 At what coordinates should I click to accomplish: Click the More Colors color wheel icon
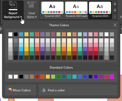coord(10,90)
